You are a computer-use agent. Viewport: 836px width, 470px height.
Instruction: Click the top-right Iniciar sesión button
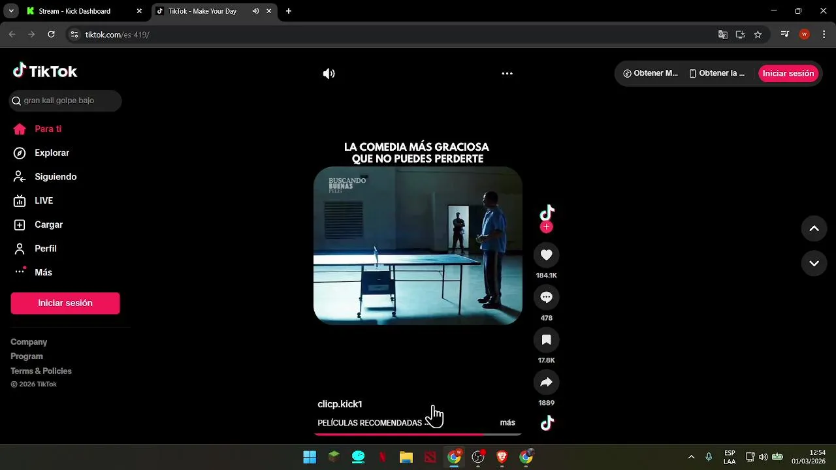pyautogui.click(x=788, y=74)
